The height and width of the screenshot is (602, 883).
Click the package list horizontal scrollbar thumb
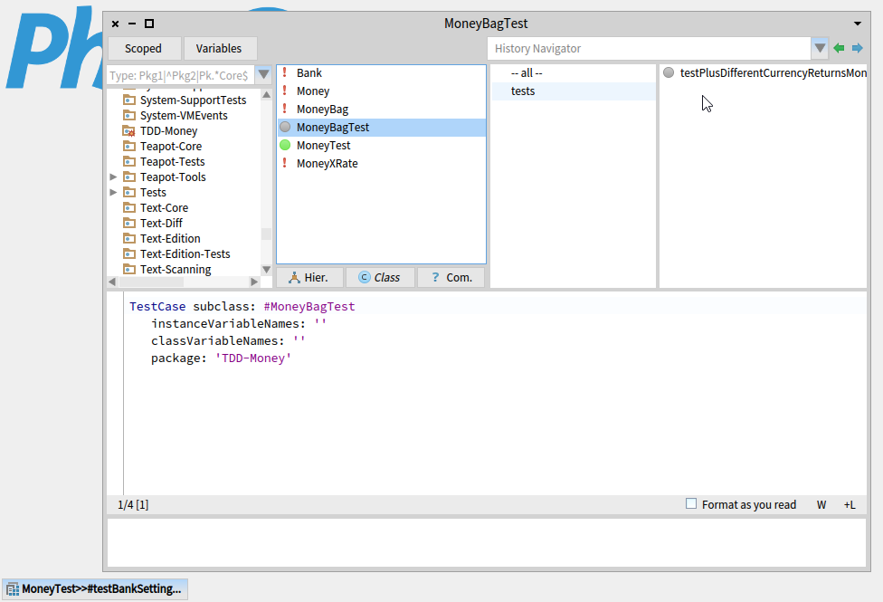[x=151, y=282]
